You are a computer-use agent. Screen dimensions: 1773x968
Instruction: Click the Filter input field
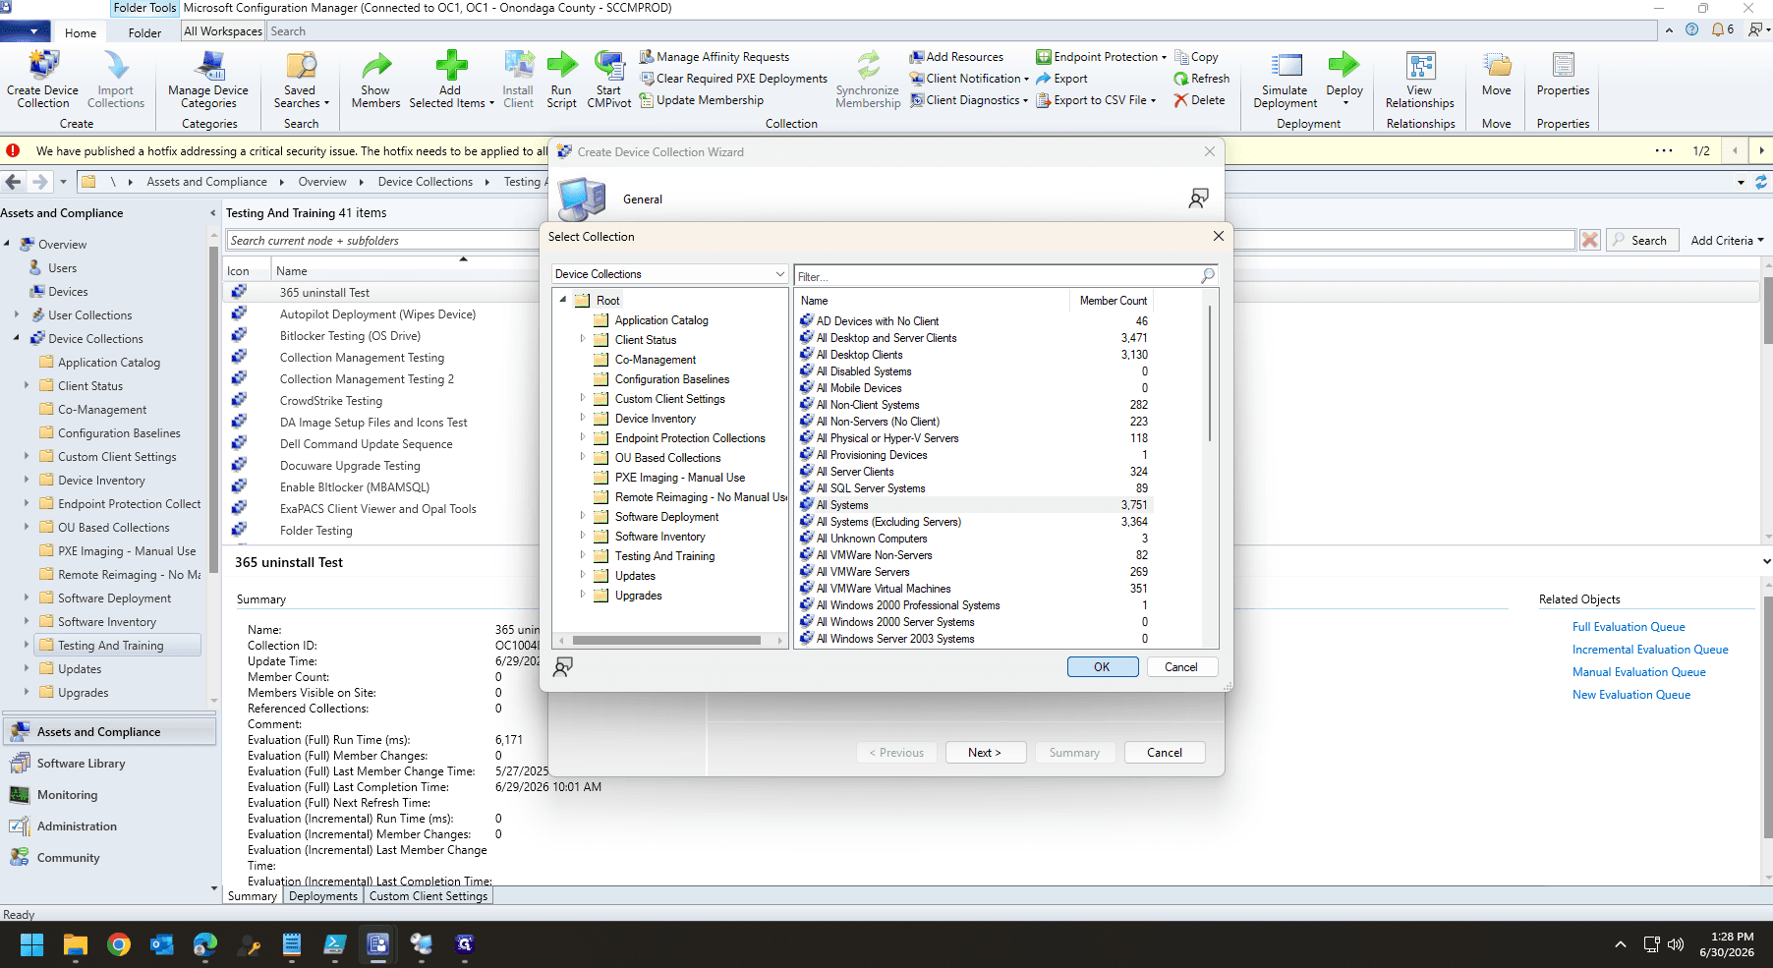(x=997, y=276)
